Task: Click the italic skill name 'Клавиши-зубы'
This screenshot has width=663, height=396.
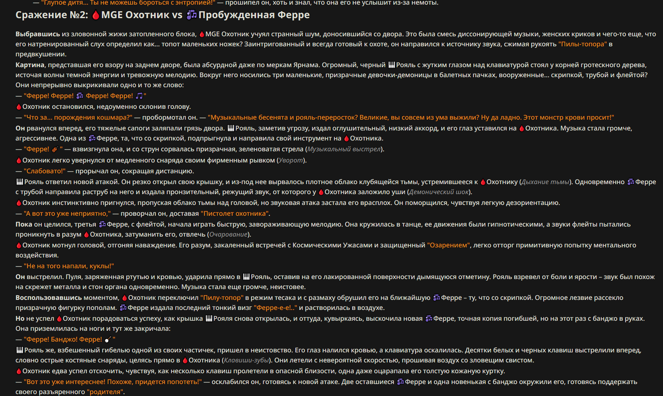Action: point(247,360)
